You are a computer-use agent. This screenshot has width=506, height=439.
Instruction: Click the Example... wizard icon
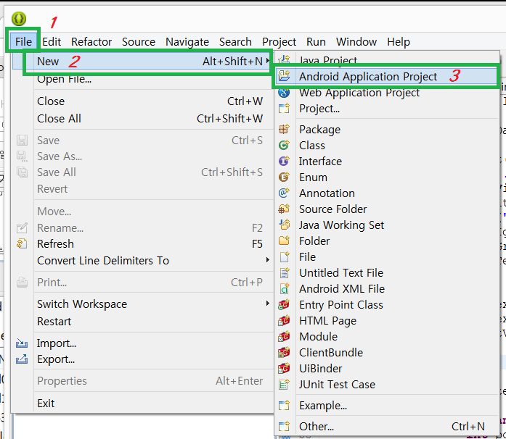284,405
